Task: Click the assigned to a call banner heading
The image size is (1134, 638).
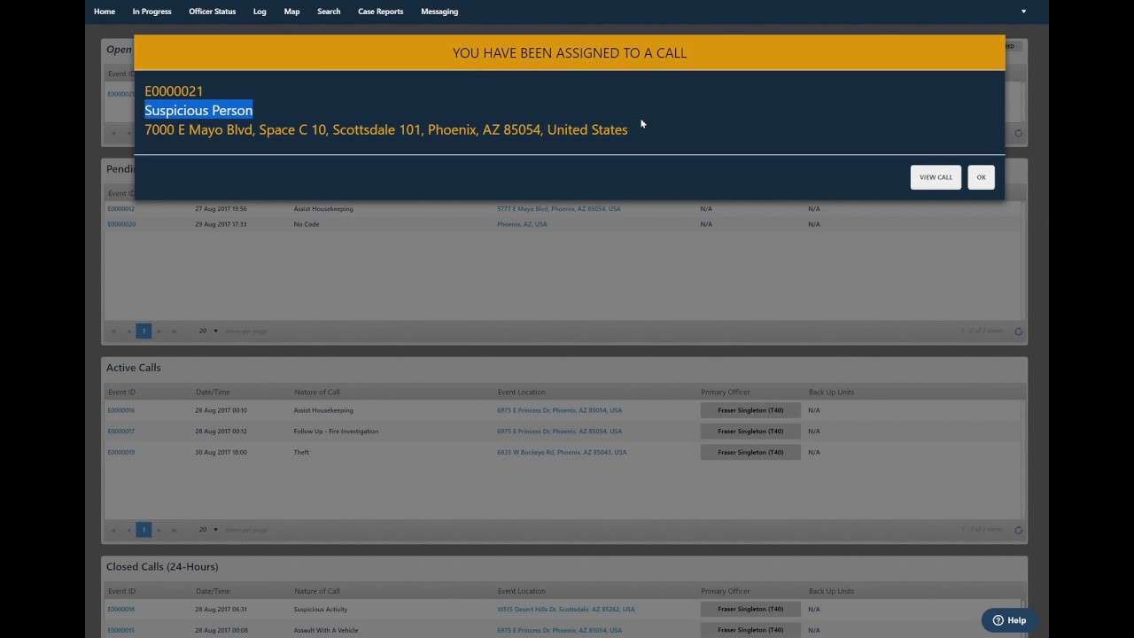Action: tap(570, 53)
